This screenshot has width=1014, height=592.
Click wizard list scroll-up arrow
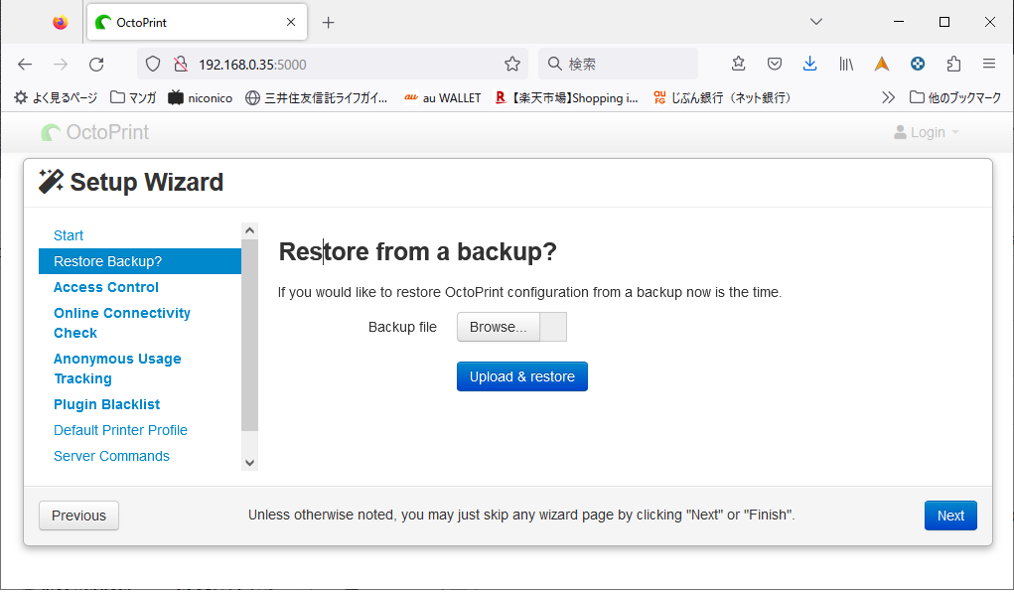[x=249, y=230]
